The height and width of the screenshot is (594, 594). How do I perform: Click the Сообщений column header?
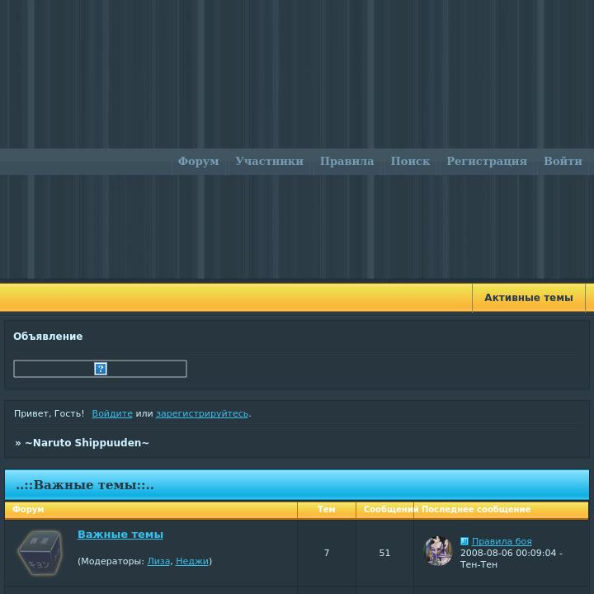(391, 509)
